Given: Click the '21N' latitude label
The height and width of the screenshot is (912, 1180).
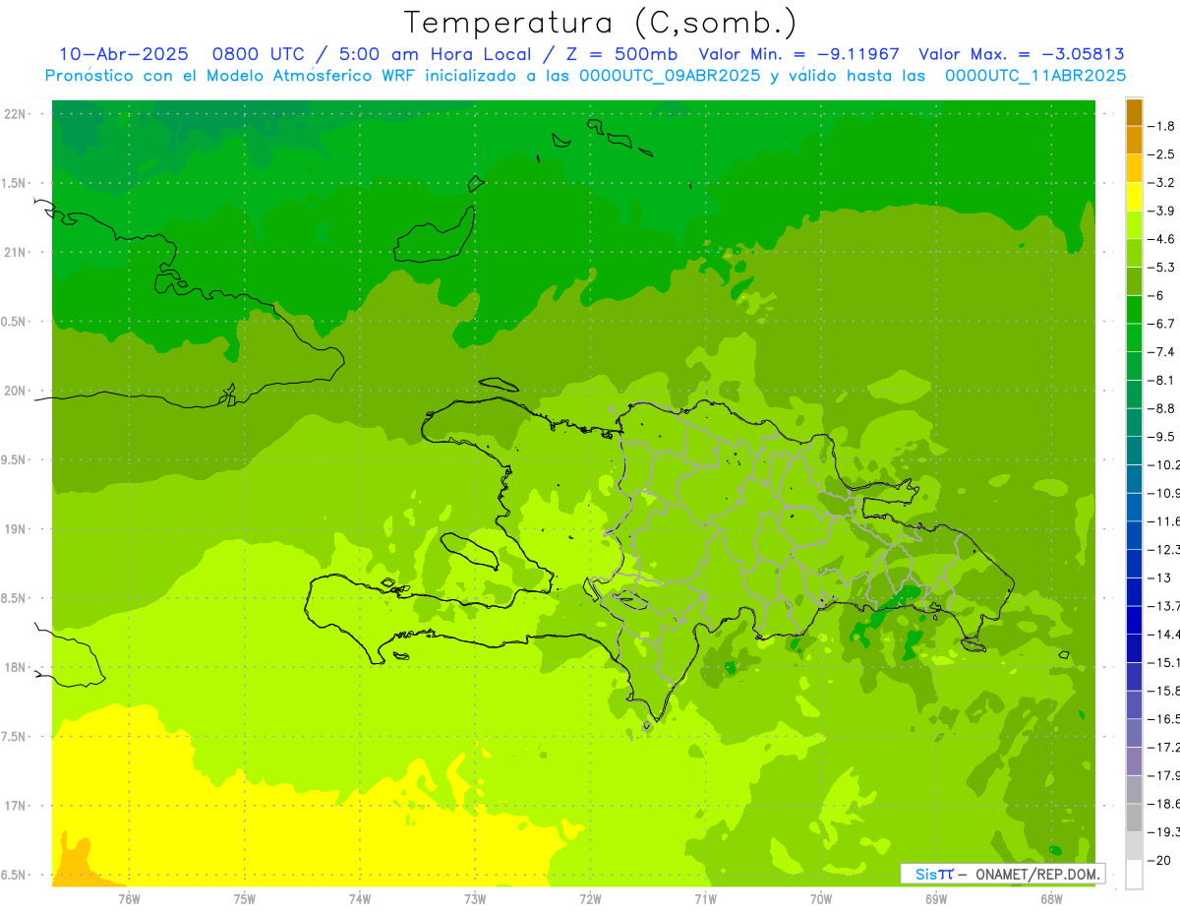Looking at the screenshot, I should [17, 252].
